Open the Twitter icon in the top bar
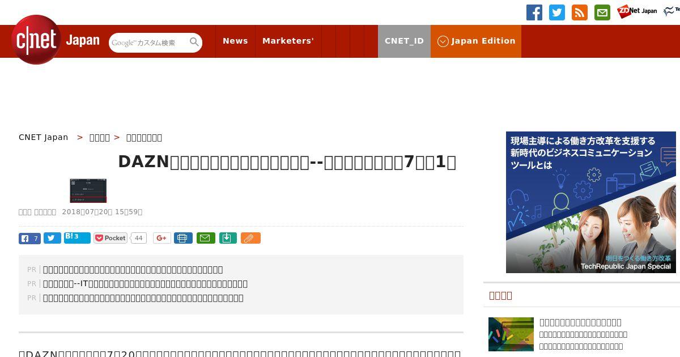 [x=557, y=12]
